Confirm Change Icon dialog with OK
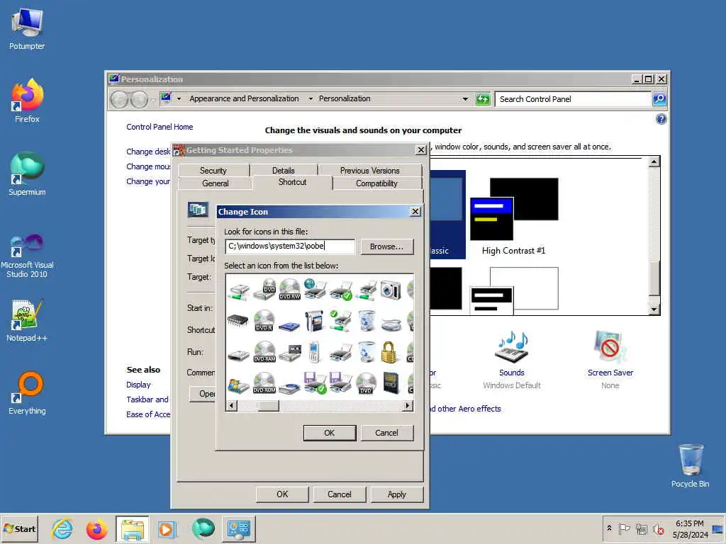This screenshot has height=544, width=726. (329, 433)
